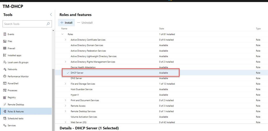Open the Performance Monitor icon

coord(5,76)
